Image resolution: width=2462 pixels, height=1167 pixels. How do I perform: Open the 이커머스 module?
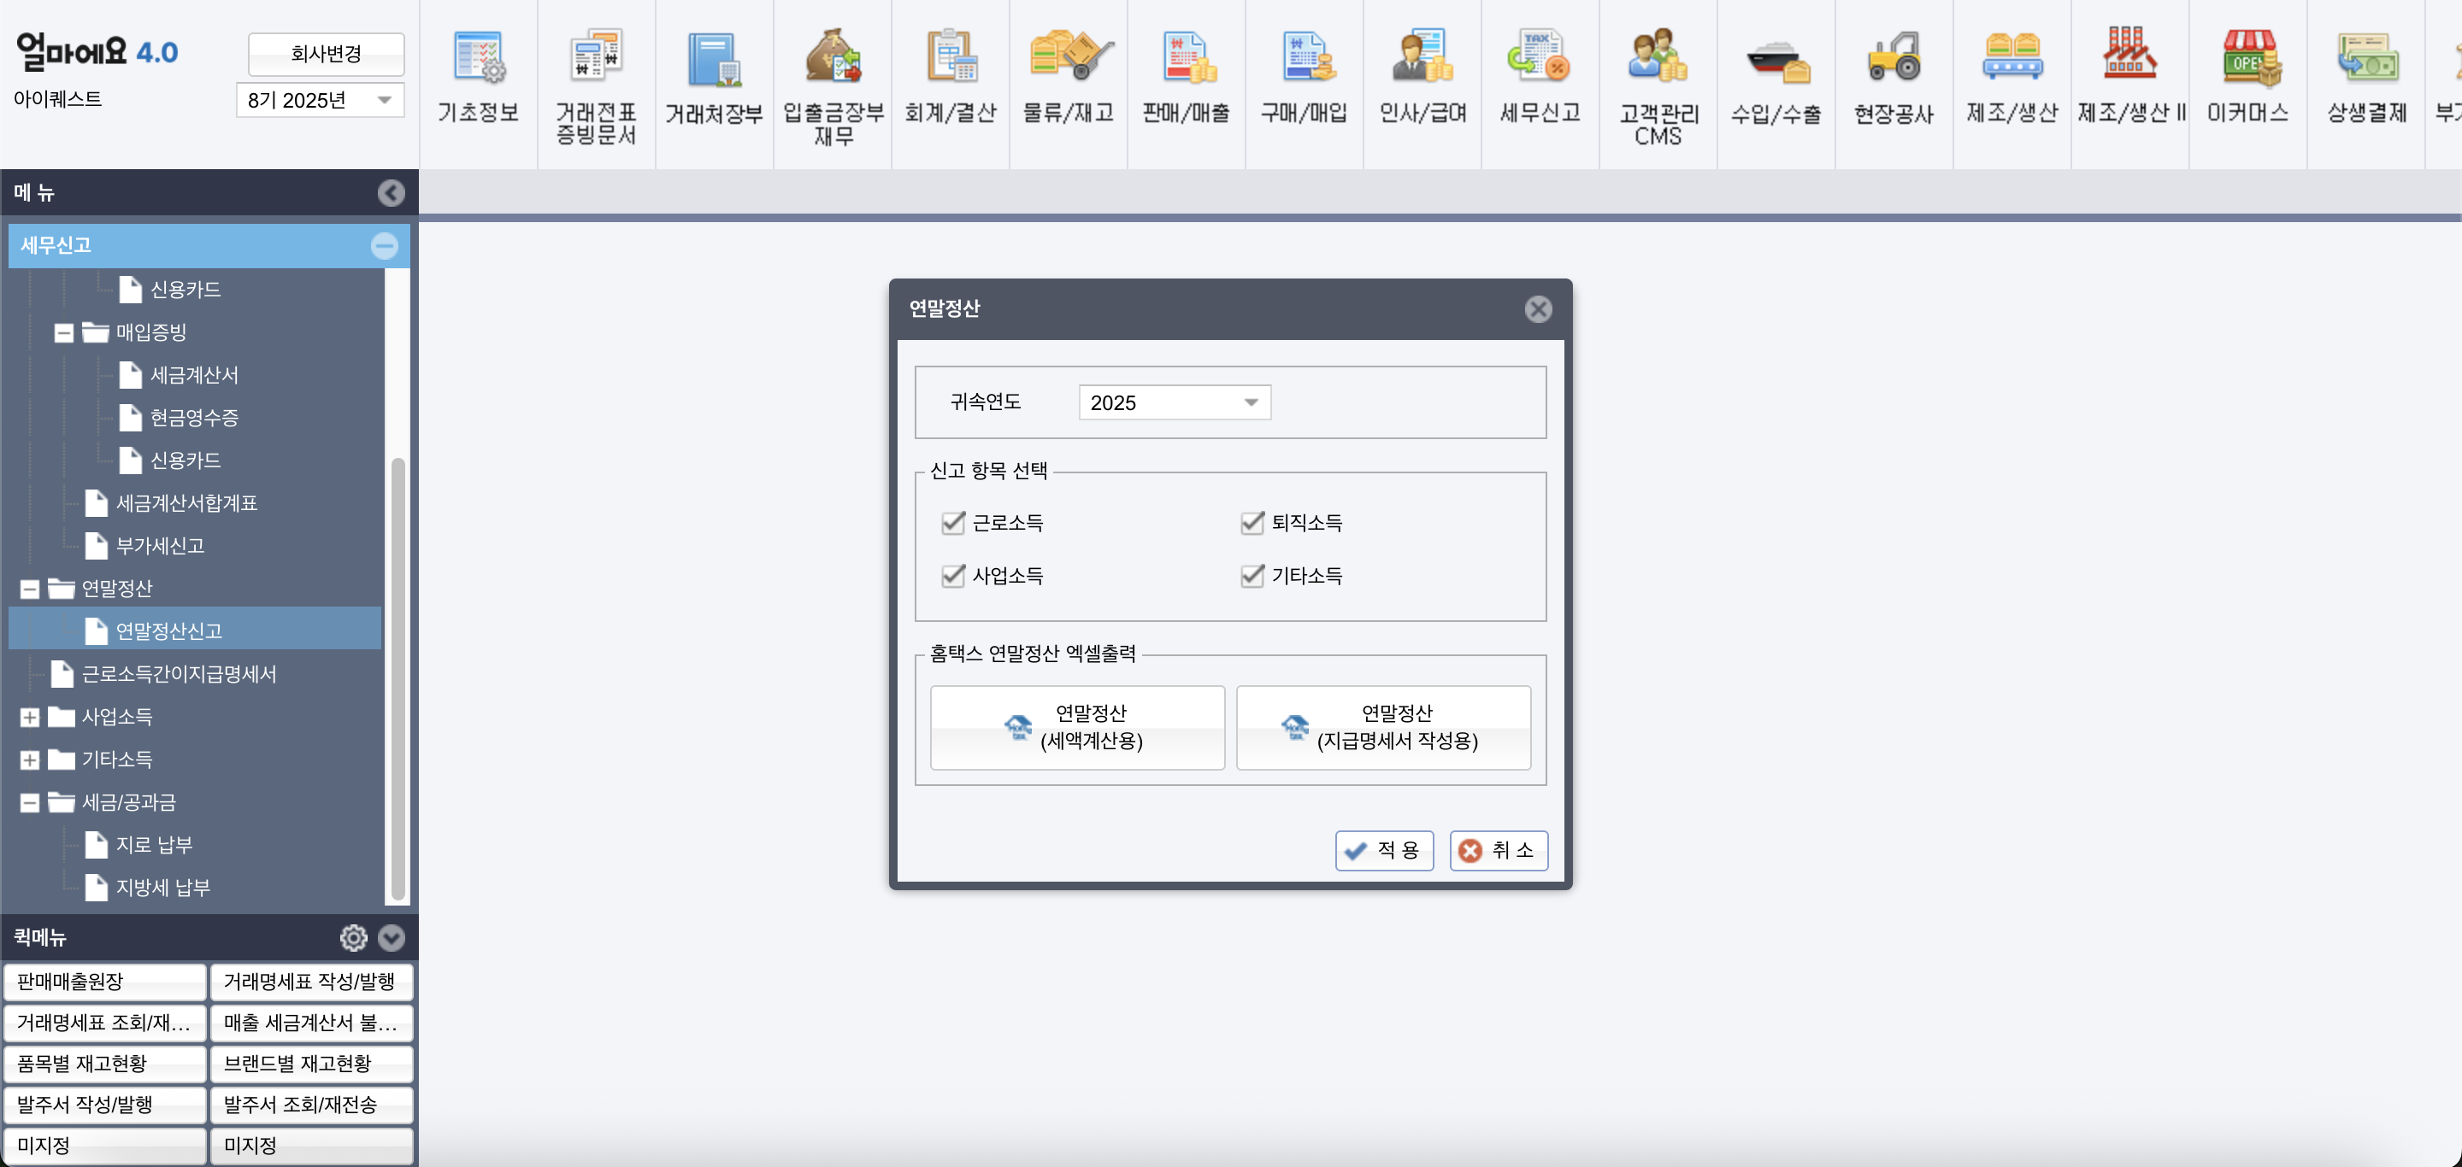pos(2247,81)
